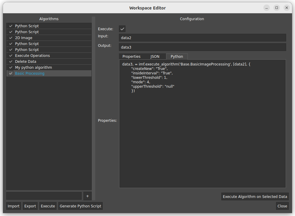Toggle the checkbox next to the first Python Script
The height and width of the screenshot is (216, 295).
(x=10, y=26)
